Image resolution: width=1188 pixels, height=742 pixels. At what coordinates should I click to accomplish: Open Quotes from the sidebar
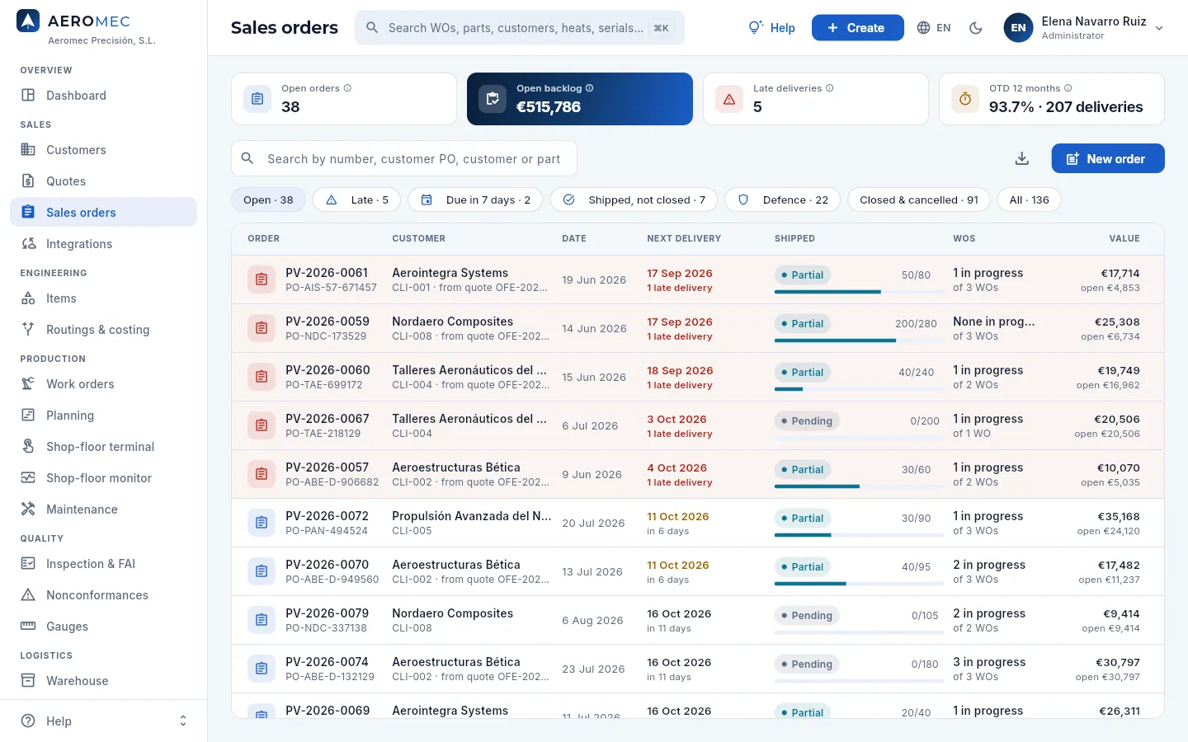click(104, 181)
